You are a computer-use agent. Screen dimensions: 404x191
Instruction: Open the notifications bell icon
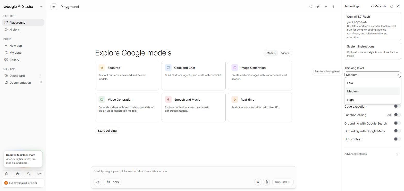click(6, 174)
